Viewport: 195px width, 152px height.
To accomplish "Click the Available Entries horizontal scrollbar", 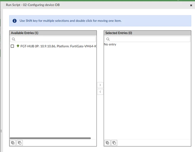I will [50, 138].
